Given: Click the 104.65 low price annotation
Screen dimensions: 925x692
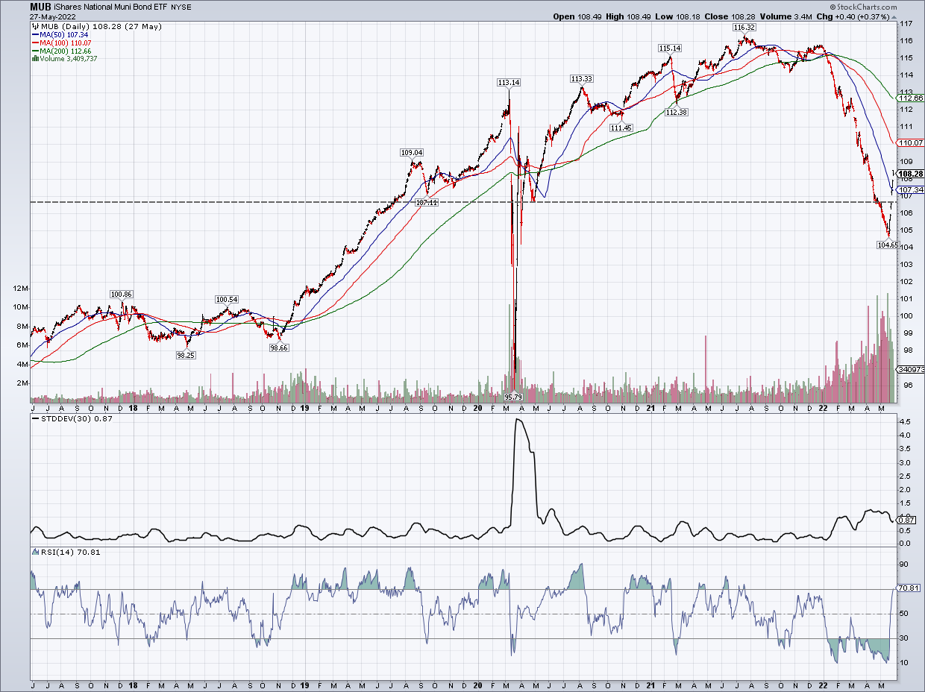Looking at the screenshot, I should click(888, 244).
